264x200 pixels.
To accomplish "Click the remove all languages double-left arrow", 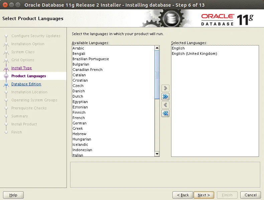I will click(x=165, y=113).
